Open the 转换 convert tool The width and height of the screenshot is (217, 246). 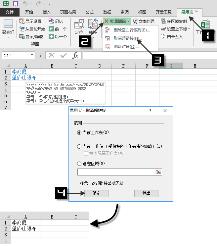(x=93, y=27)
